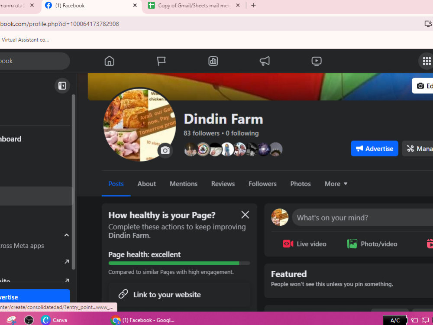Open the Followers tab

[262, 184]
